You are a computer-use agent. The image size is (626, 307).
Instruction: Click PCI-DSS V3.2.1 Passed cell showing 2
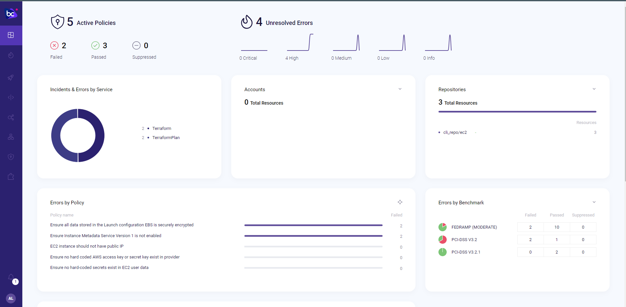pos(557,252)
